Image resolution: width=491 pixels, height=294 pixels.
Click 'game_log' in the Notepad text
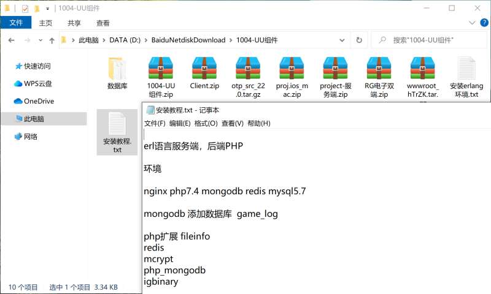[x=257, y=214]
